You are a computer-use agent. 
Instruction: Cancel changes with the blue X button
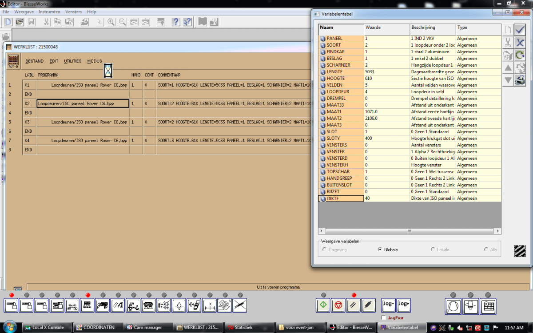pyautogui.click(x=520, y=43)
